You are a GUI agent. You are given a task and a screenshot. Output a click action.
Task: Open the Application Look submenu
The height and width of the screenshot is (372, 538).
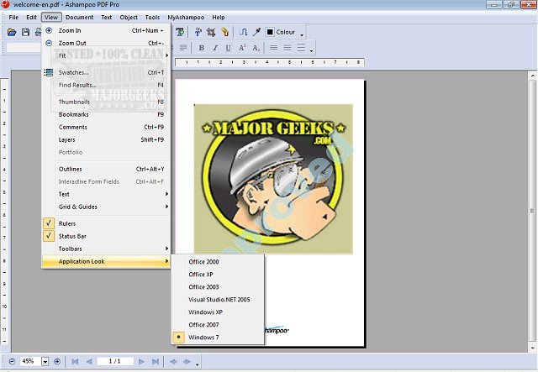pyautogui.click(x=107, y=261)
